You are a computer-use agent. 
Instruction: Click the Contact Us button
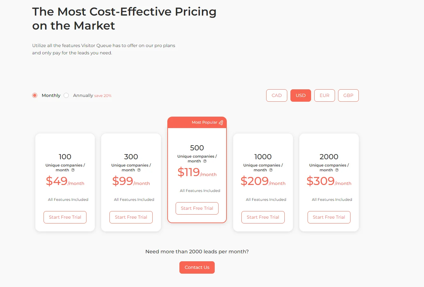197,267
